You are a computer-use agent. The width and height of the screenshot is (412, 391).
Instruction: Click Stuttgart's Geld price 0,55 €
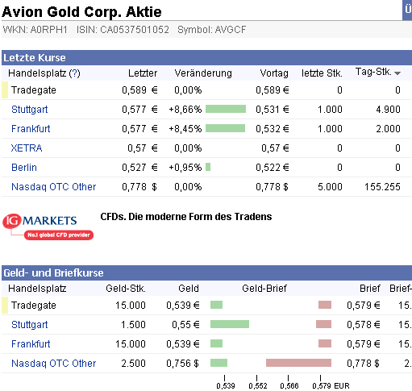click(x=185, y=325)
